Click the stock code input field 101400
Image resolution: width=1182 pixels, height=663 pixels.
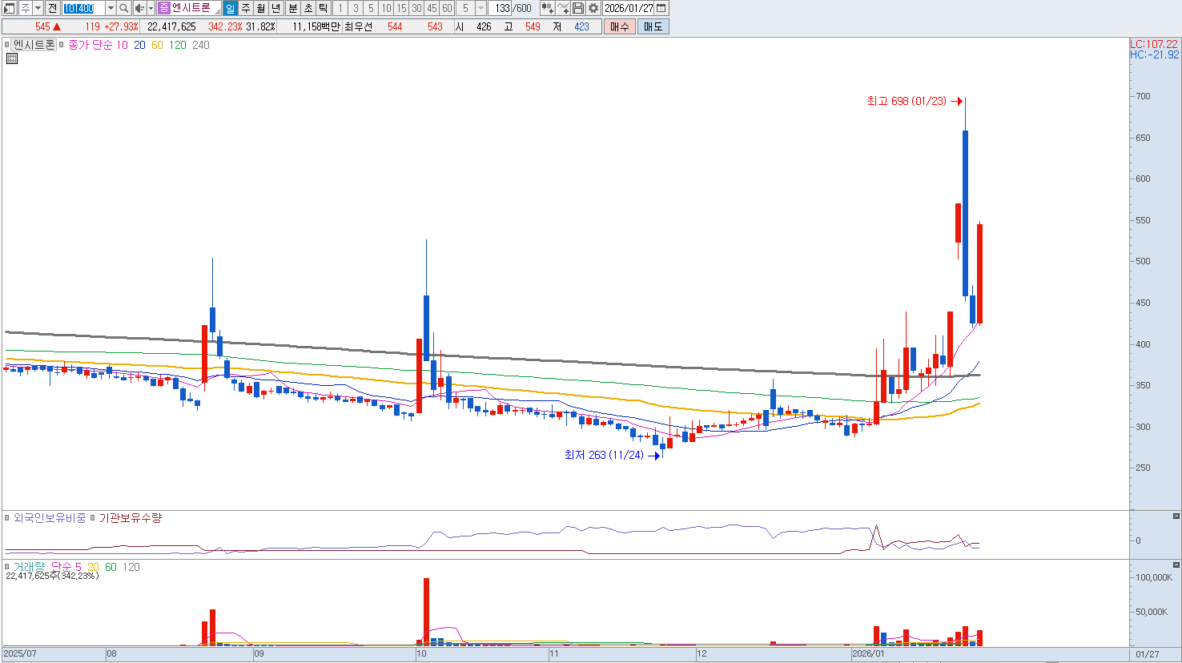[x=82, y=8]
